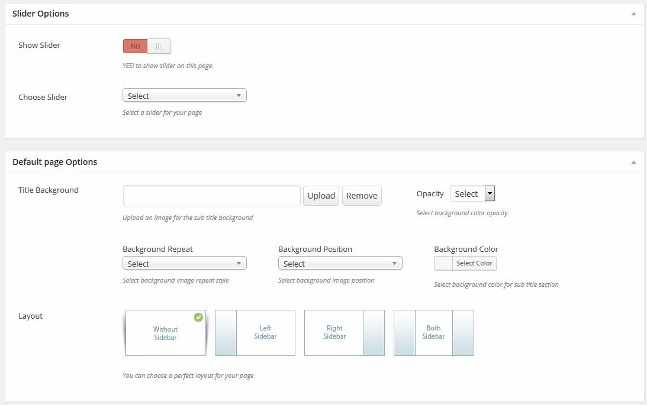Click the Default page Options panel title
This screenshot has width=647, height=405.
54,162
